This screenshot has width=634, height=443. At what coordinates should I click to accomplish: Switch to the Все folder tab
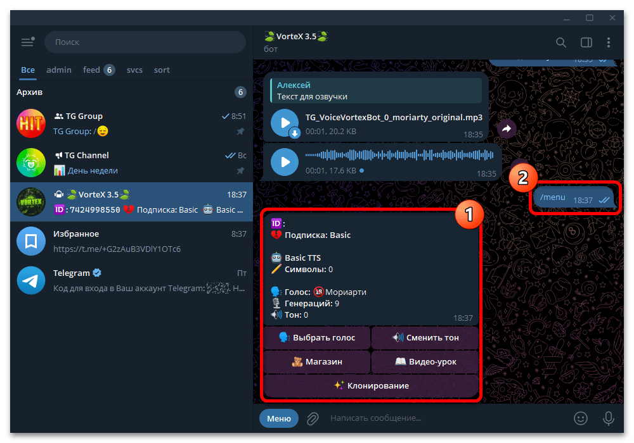28,70
